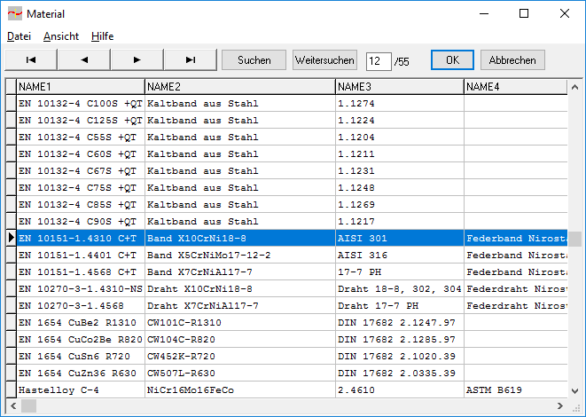Click cell DIN 17682 2.1247.97
586x417 pixels.
(400, 322)
